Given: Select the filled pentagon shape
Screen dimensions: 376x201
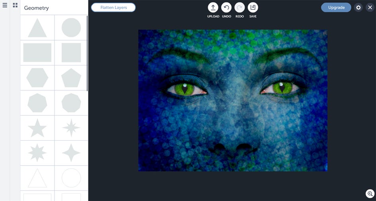Looking at the screenshot, I should [x=71, y=78].
